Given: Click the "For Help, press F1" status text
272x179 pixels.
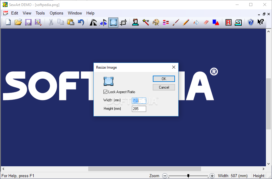Looking at the screenshot, I should point(18,176).
